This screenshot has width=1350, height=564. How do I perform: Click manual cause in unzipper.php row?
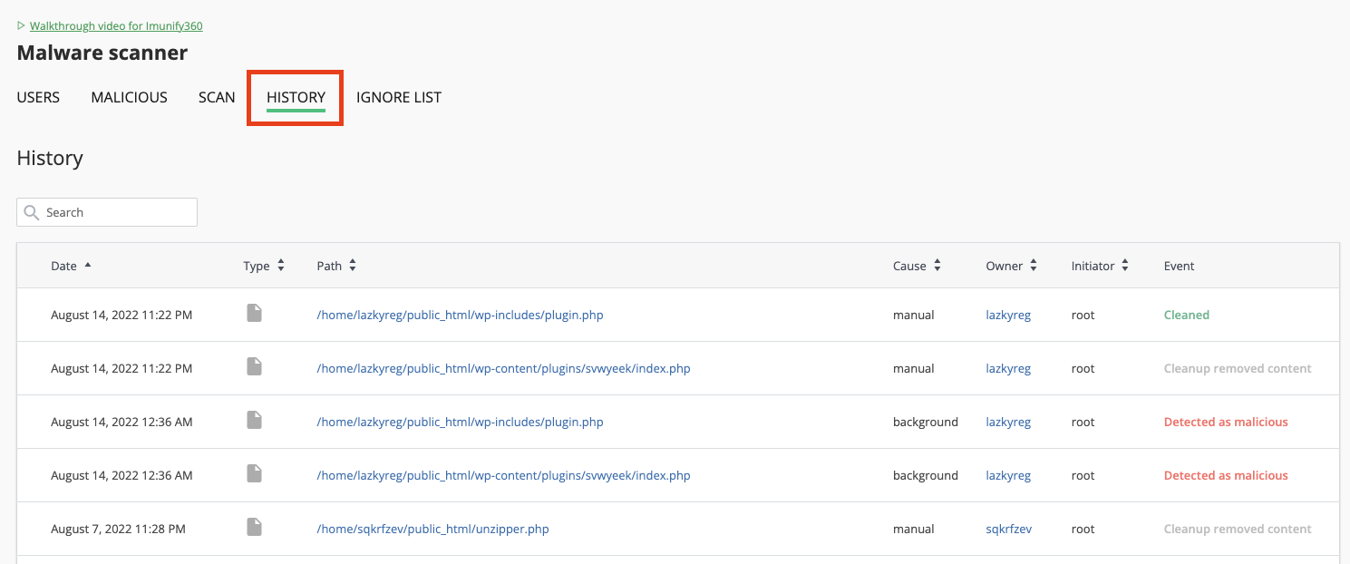pos(914,529)
